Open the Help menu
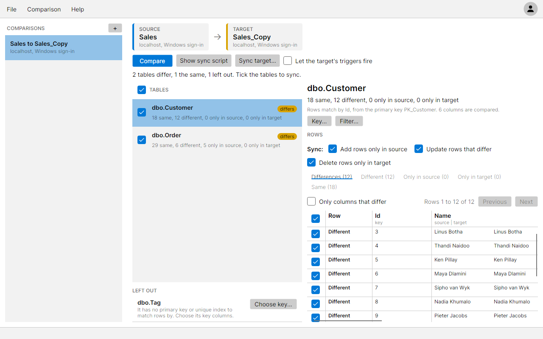Viewport: 543px width, 339px height. click(78, 9)
